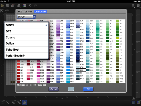Choose the brush tool in bottom toolbar
Image resolution: width=141 pixels, height=106 pixels.
point(8,103)
